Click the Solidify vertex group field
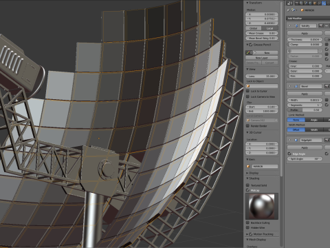 303,51
